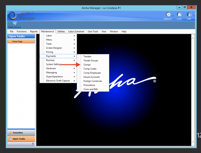This screenshot has width=201, height=153.
Task: Choose Tenders from Payments submenu
Action: (93, 56)
